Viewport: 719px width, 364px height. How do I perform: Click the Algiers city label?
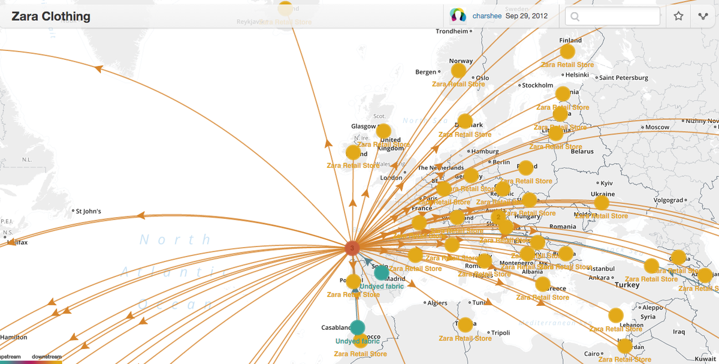coord(437,303)
